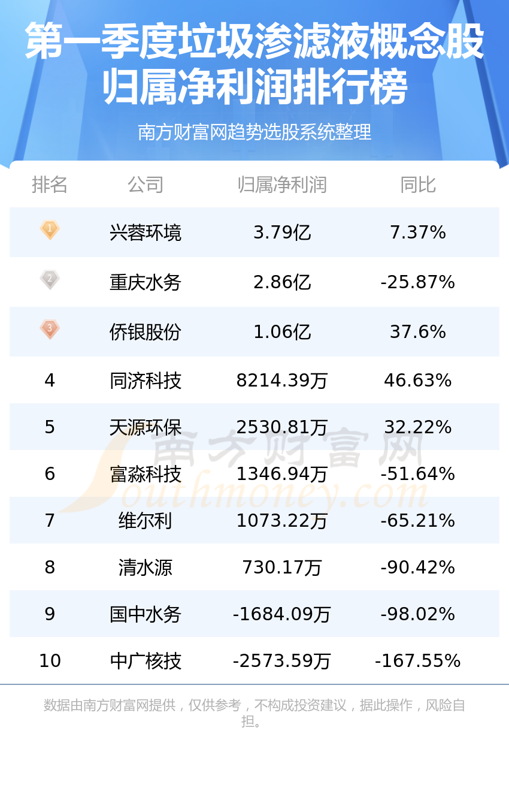Click 中广核技 in row 10
Viewport: 509px width, 809px height.
point(146,661)
